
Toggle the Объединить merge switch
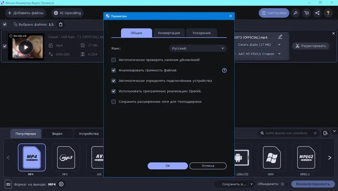(x=283, y=184)
